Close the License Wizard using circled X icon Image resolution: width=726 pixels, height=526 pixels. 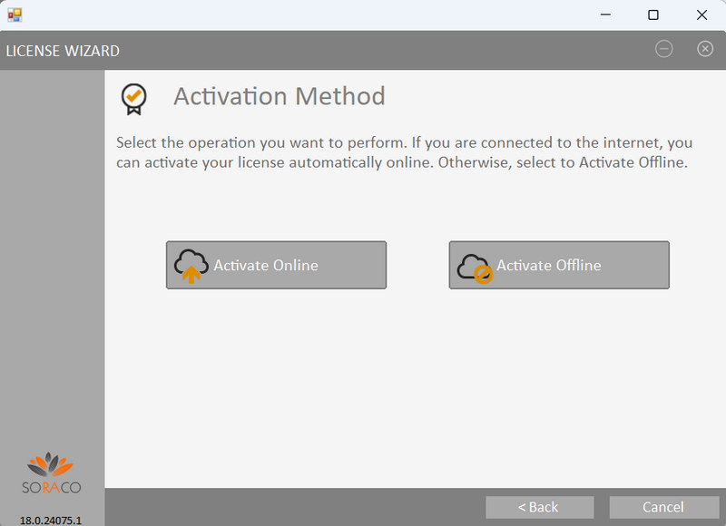point(705,49)
